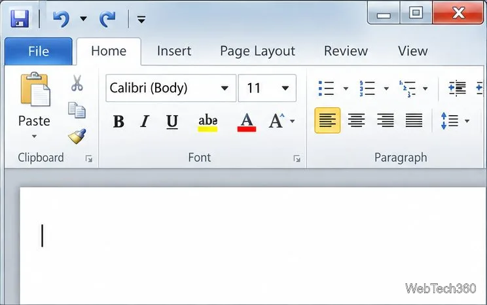This screenshot has width=487, height=305.
Task: Toggle Italic formatting
Action: click(x=145, y=121)
